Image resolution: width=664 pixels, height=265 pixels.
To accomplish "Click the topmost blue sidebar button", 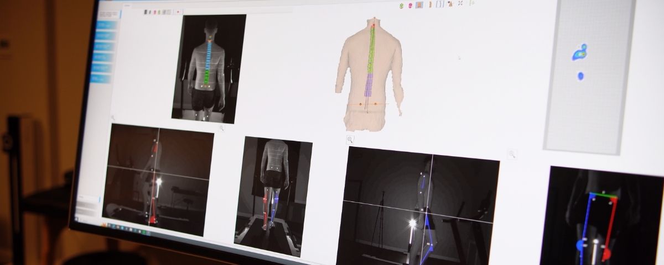I will 107,25.
